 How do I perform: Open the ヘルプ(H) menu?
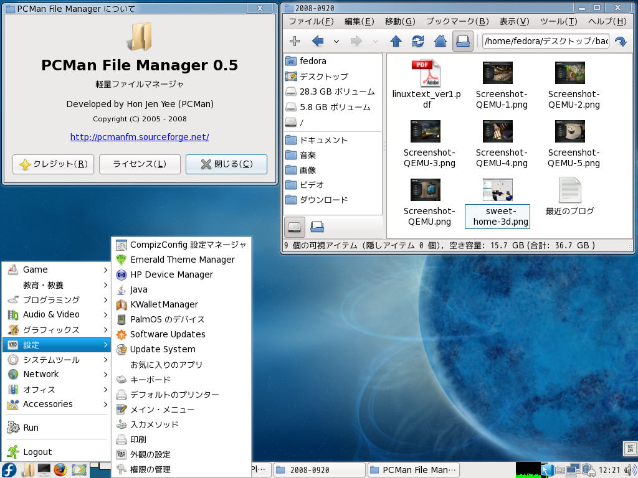[607, 21]
